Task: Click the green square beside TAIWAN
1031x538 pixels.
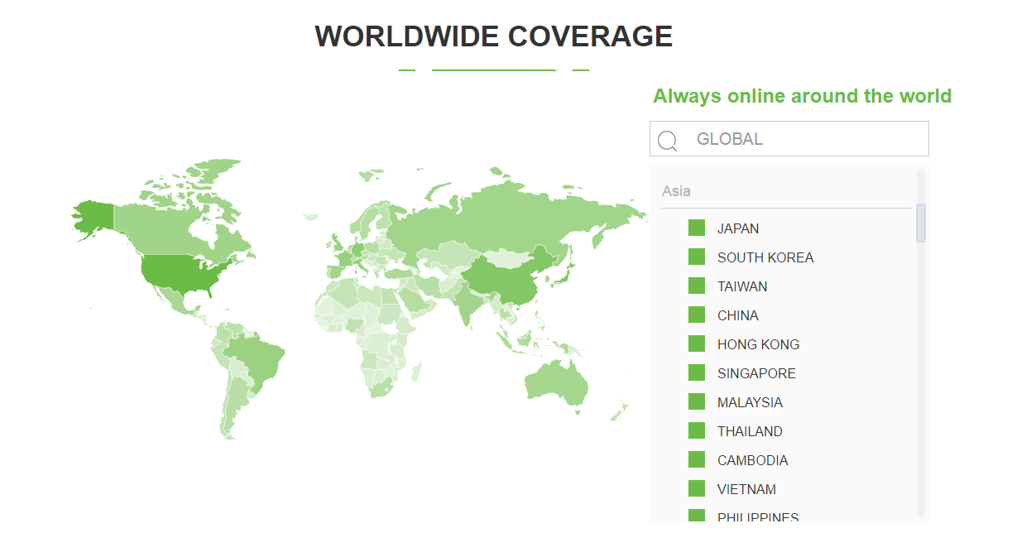Action: (697, 286)
